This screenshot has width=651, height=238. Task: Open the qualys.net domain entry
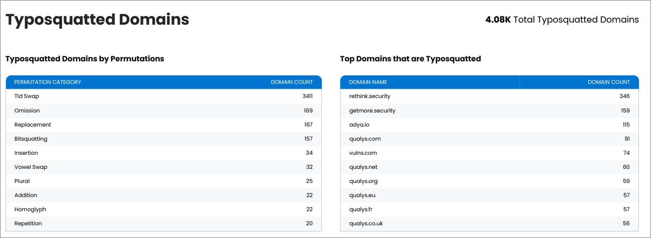coord(363,167)
